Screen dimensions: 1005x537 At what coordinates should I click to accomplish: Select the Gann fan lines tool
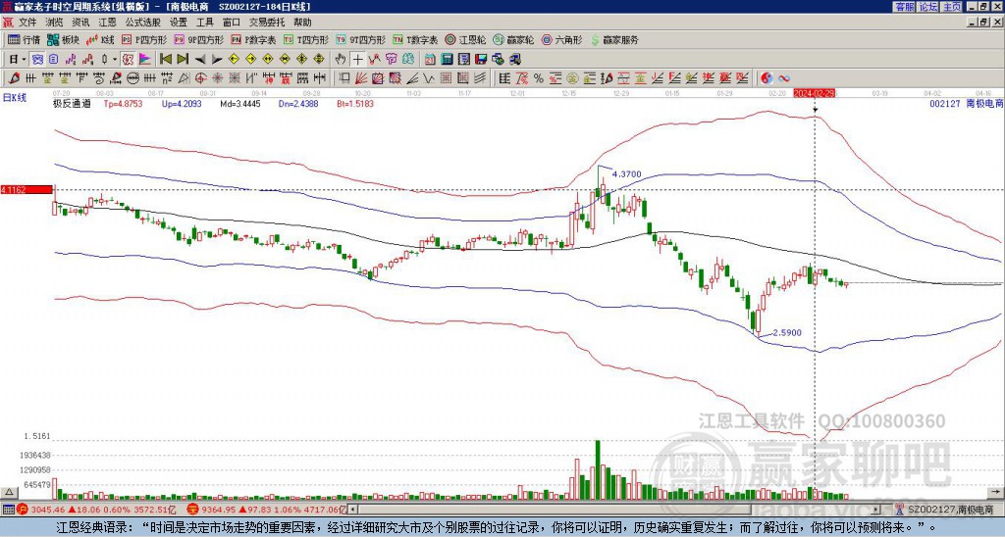coord(360,78)
